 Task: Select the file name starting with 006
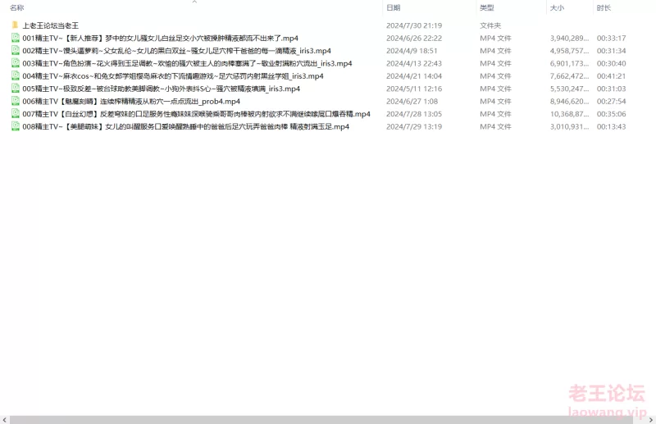coord(131,102)
